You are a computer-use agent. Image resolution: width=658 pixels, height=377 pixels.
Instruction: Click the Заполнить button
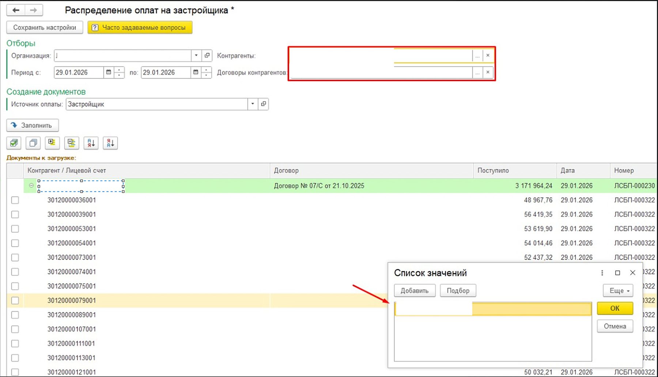click(33, 125)
